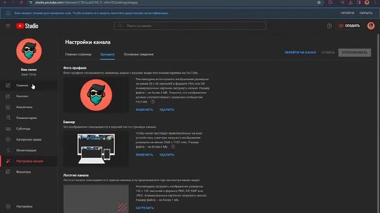The width and height of the screenshot is (380, 213).
Task: Bookmark the page with the star icon
Action: coord(319,2)
